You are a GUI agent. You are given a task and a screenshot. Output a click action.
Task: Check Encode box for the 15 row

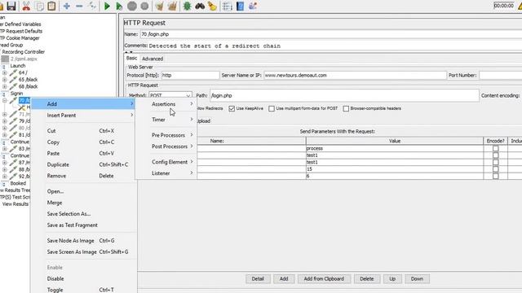[x=495, y=169]
